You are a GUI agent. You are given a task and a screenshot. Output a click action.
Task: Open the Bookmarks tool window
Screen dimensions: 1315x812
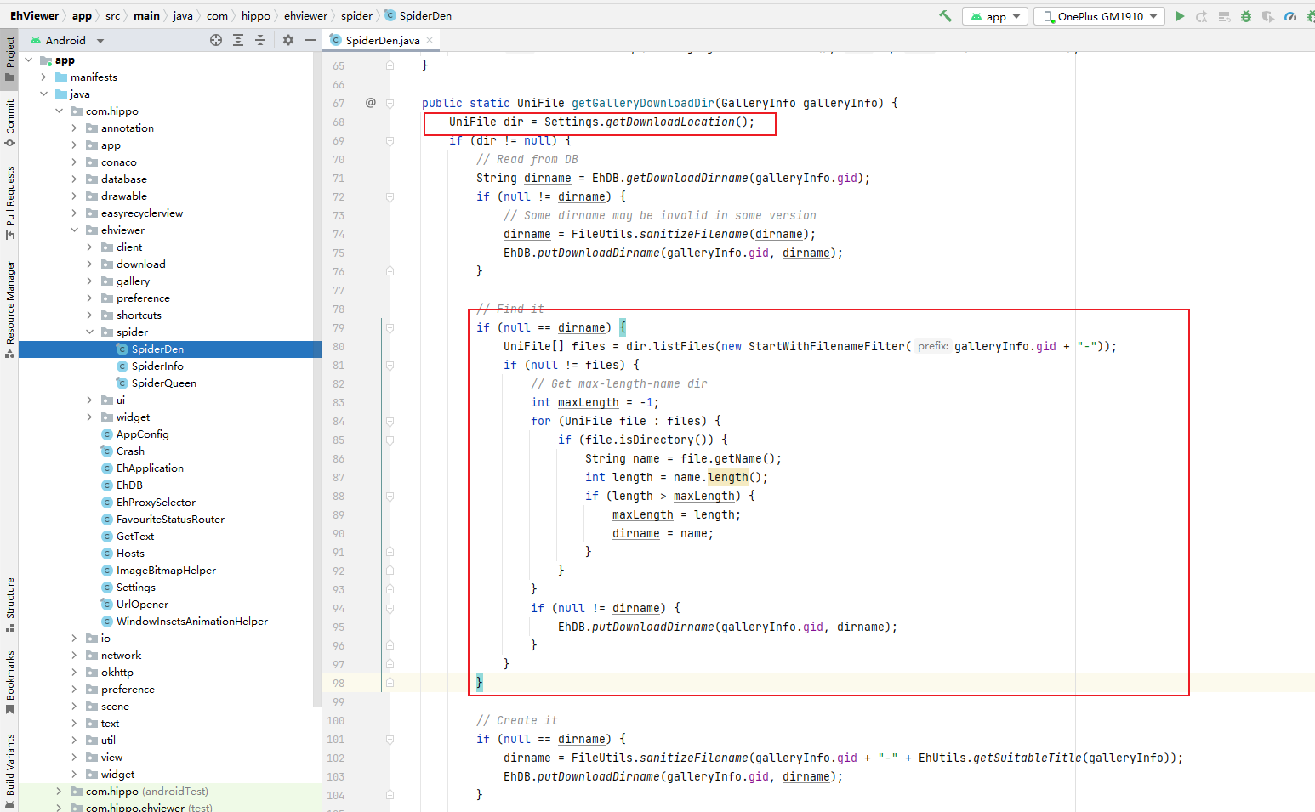(9, 682)
